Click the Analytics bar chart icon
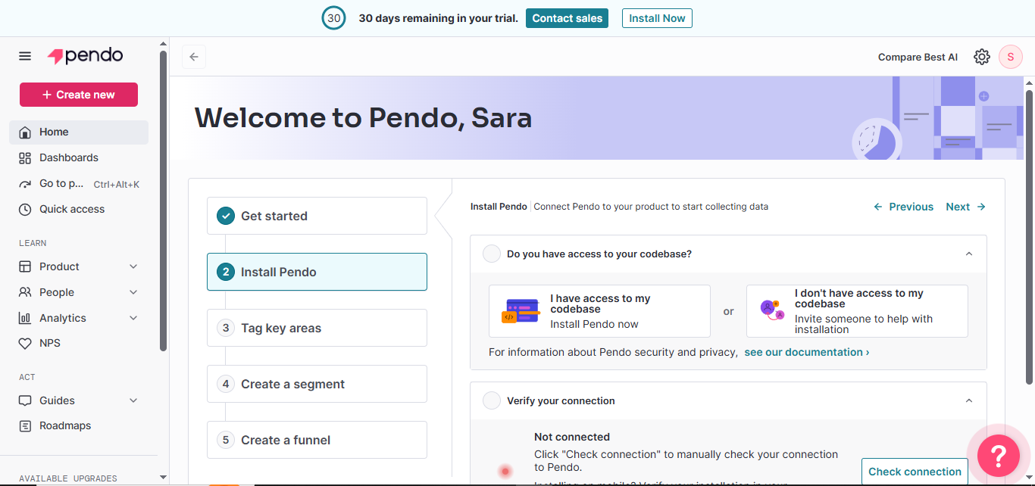The height and width of the screenshot is (486, 1035). click(25, 318)
